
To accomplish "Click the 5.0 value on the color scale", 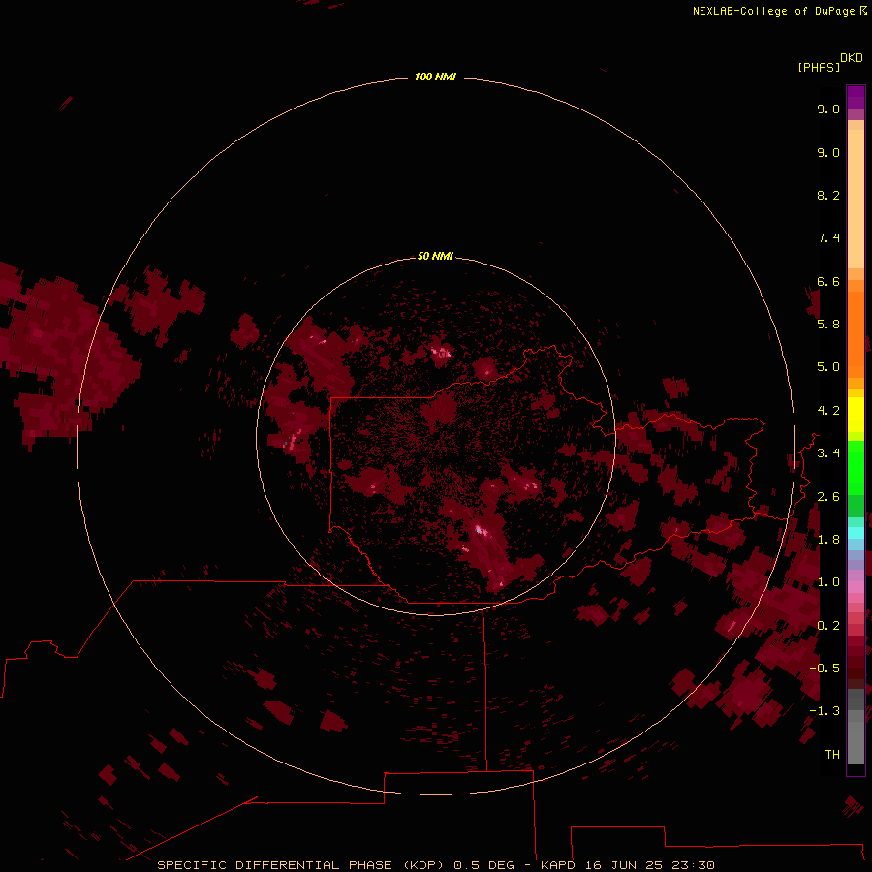I will pos(828,367).
